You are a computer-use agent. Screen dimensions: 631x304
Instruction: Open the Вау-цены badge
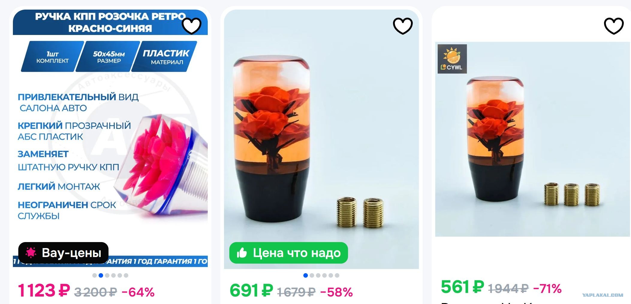coord(63,253)
